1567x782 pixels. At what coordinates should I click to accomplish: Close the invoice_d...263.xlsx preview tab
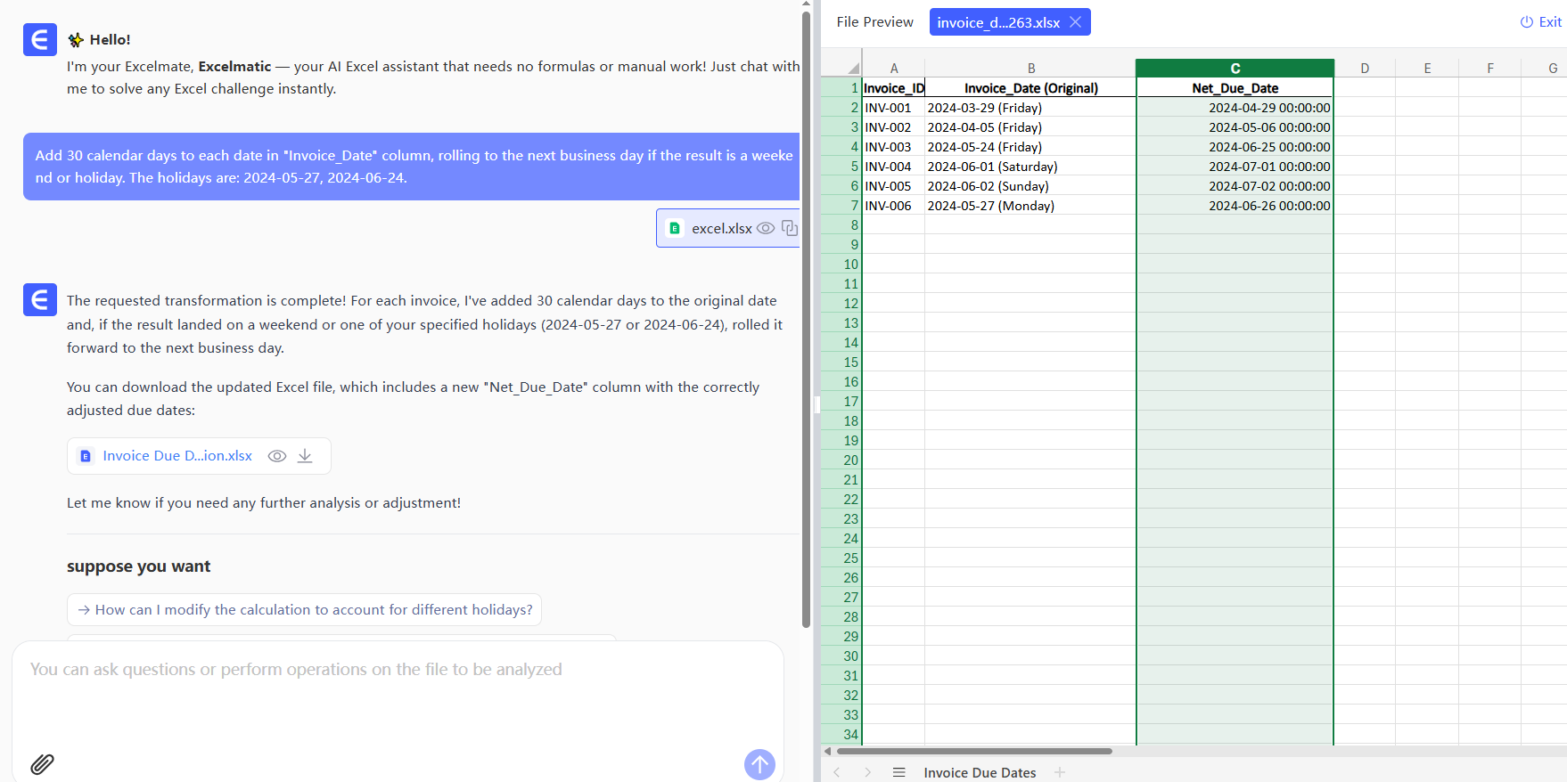[x=1076, y=22]
